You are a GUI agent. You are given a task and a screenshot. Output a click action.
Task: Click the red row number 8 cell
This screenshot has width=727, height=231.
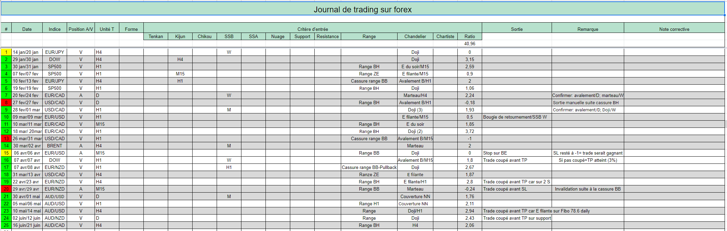(6, 102)
